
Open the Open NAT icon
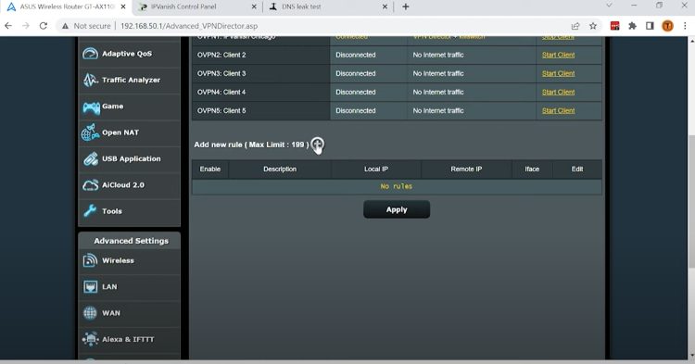(x=90, y=132)
